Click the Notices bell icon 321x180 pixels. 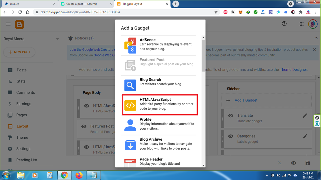(x=70, y=38)
